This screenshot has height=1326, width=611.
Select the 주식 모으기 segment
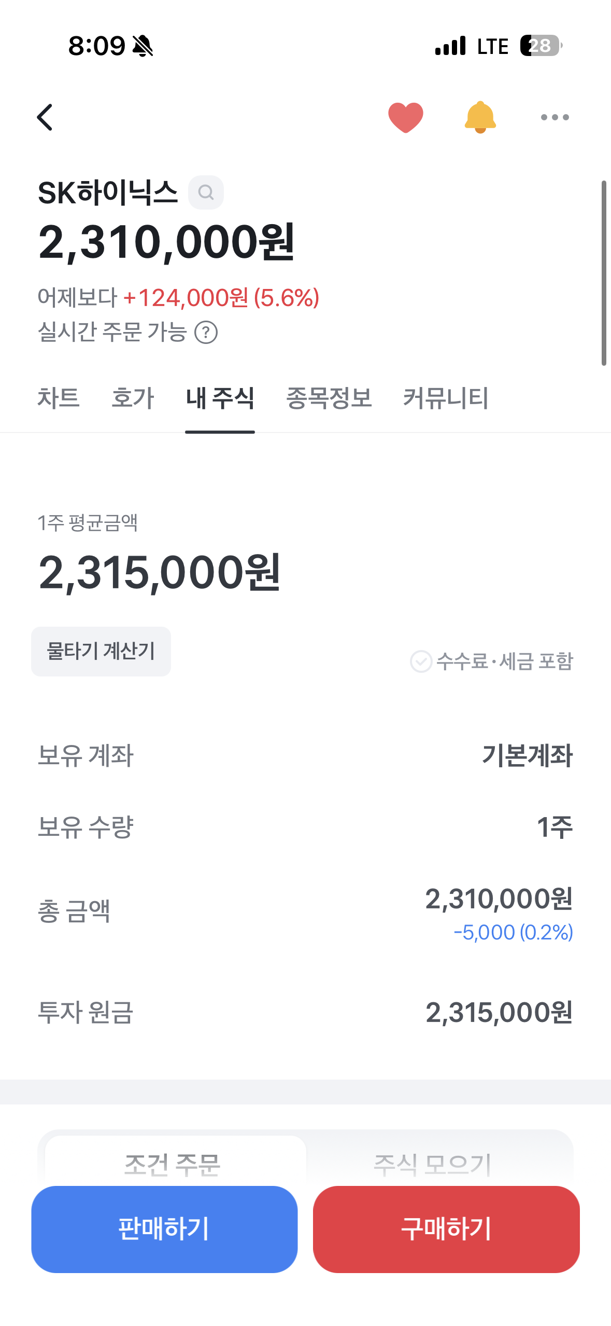(432, 1162)
